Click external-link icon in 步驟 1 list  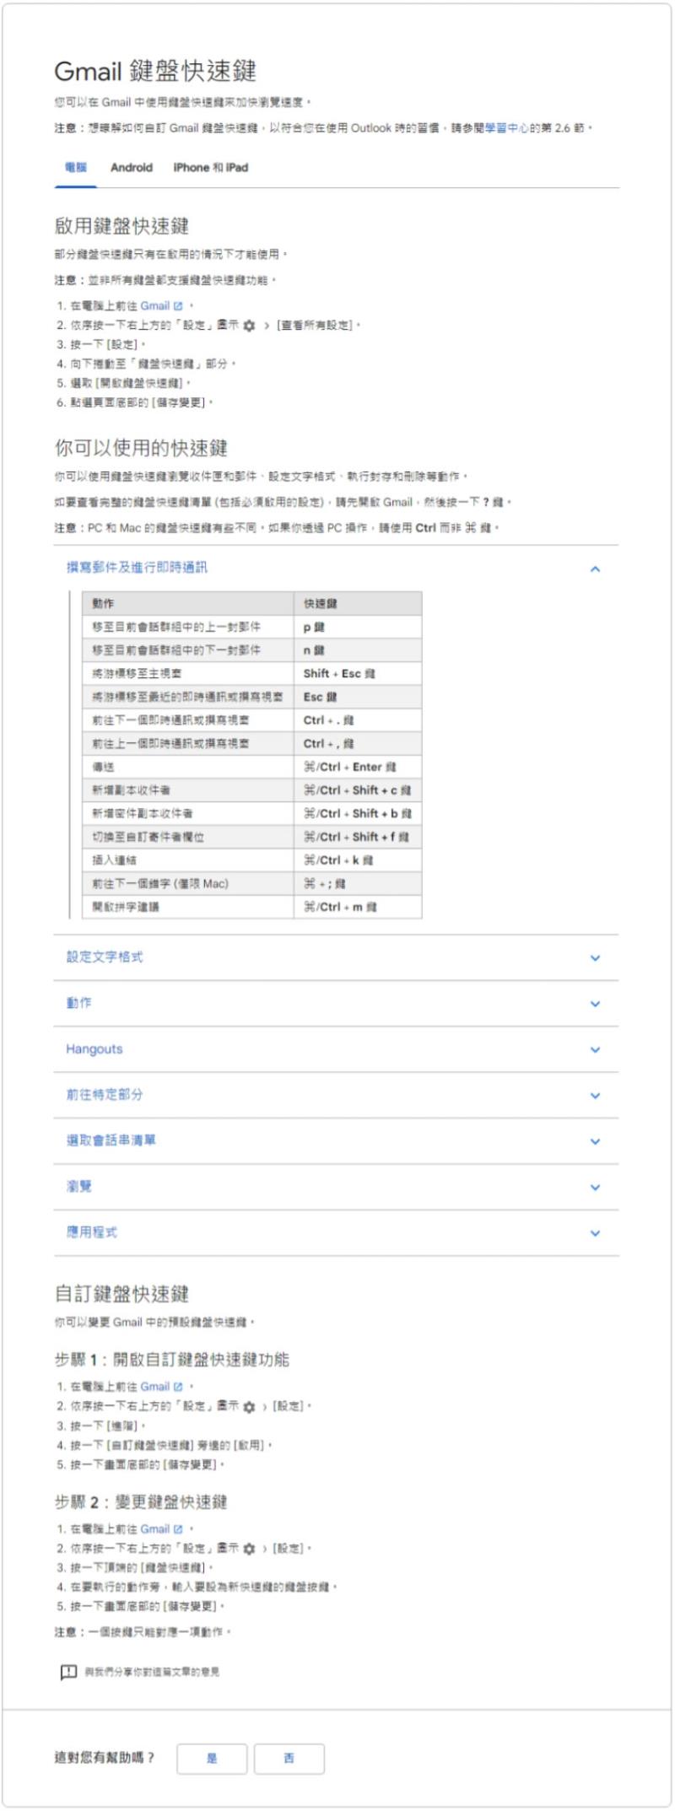tap(178, 1387)
